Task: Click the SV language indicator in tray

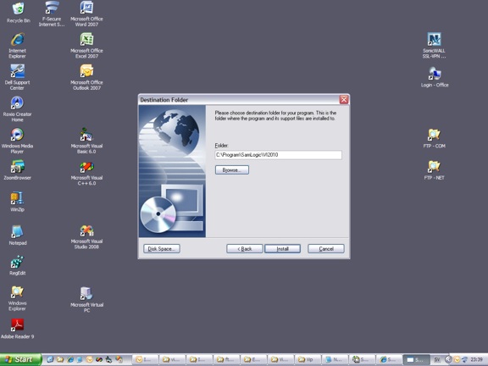Action: [437, 360]
